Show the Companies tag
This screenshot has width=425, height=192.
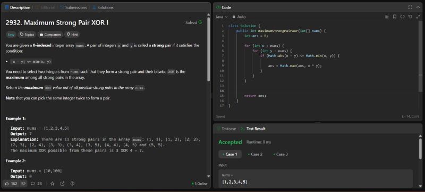pos(50,35)
